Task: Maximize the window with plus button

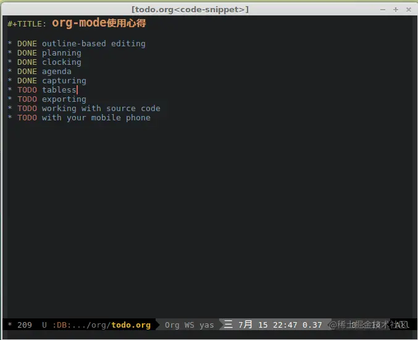Action: 396,10
